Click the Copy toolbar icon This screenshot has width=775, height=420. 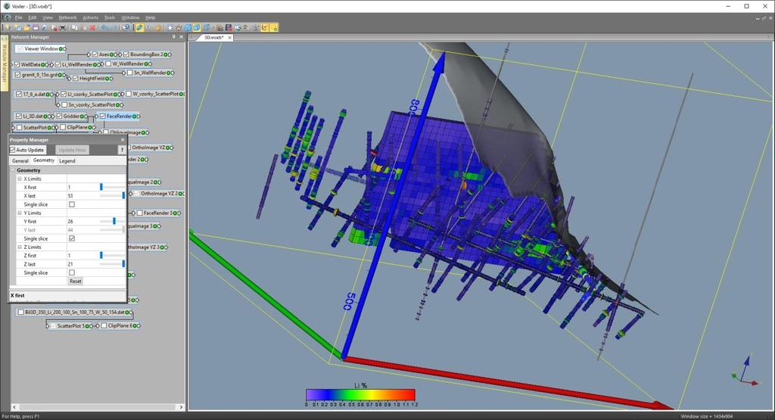tap(75, 28)
